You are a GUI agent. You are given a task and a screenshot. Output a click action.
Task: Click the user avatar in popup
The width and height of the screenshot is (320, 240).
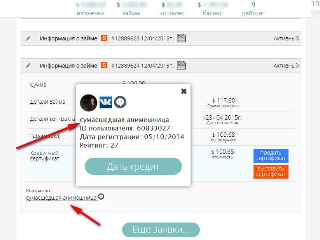coord(88,103)
